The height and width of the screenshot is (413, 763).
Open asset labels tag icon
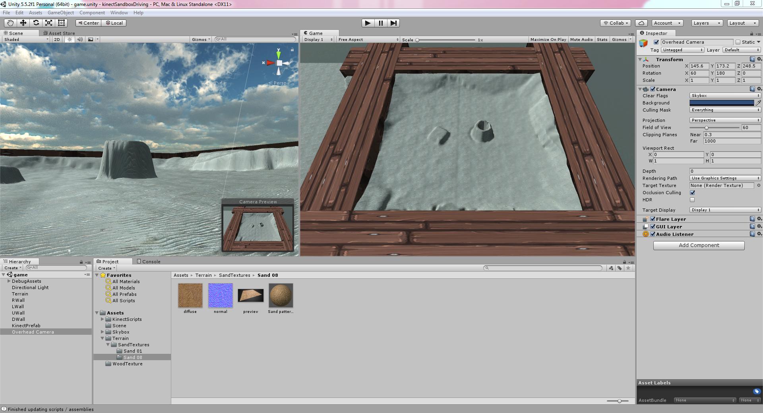tap(757, 391)
